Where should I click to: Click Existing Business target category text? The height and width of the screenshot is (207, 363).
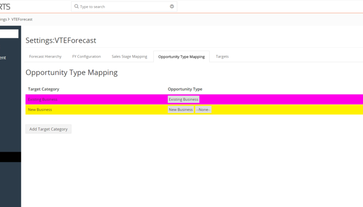[43, 99]
